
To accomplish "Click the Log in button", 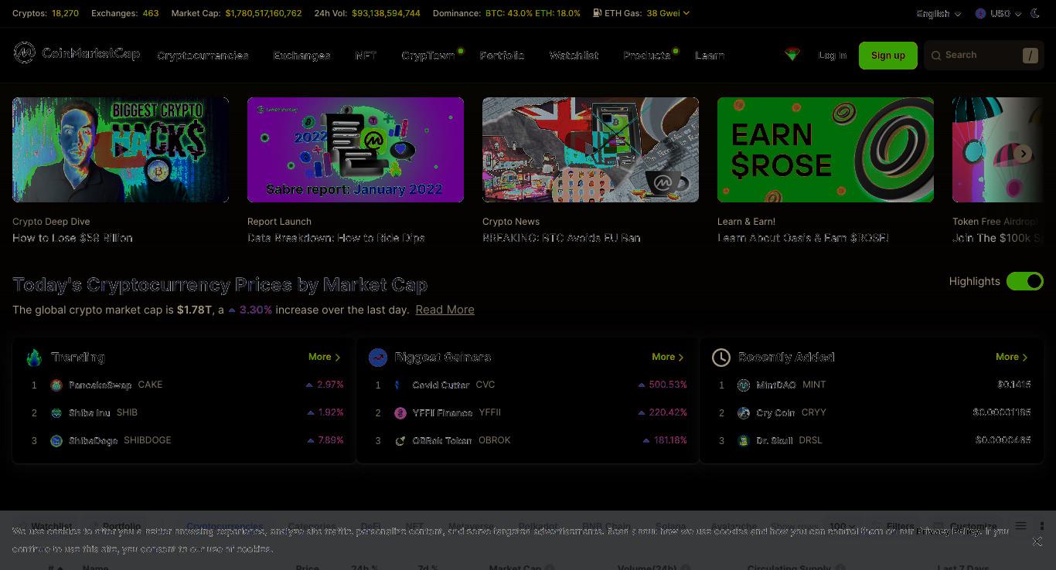I will [833, 56].
